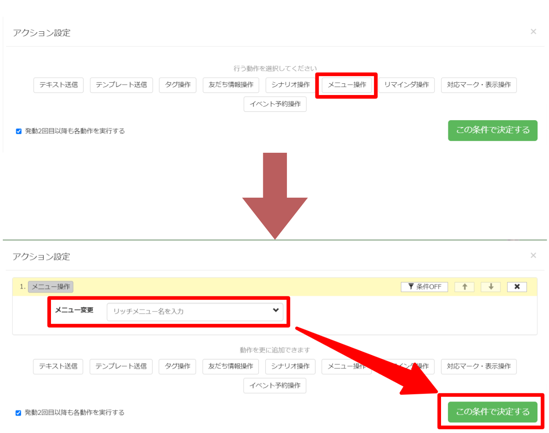The width and height of the screenshot is (549, 433).
Task: Close the lower アクション設定 dialog
Action: pos(533,255)
